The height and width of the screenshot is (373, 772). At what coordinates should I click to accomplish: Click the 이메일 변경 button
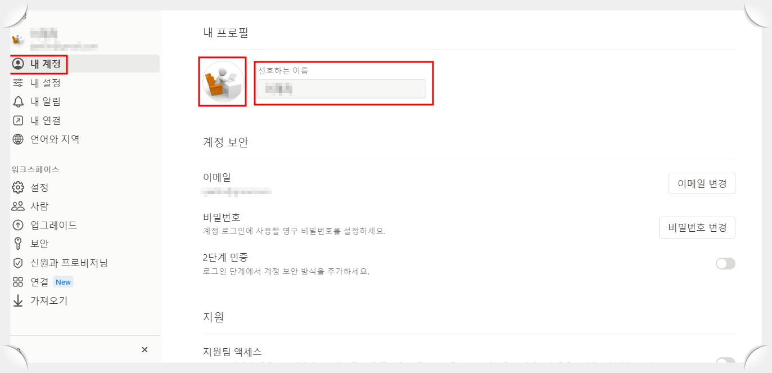coord(702,183)
